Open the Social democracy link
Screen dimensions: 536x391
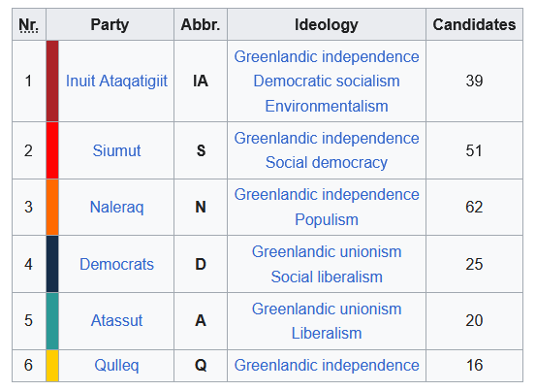327,162
